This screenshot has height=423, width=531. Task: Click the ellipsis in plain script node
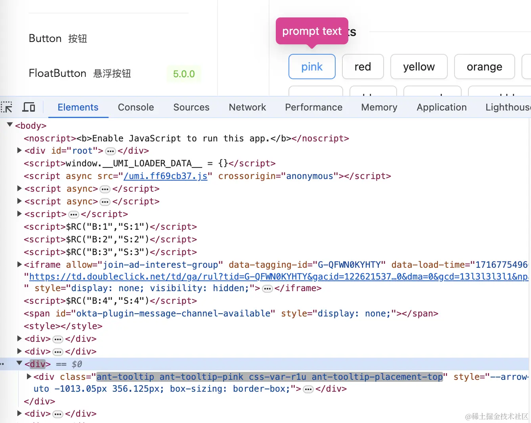[x=74, y=214]
